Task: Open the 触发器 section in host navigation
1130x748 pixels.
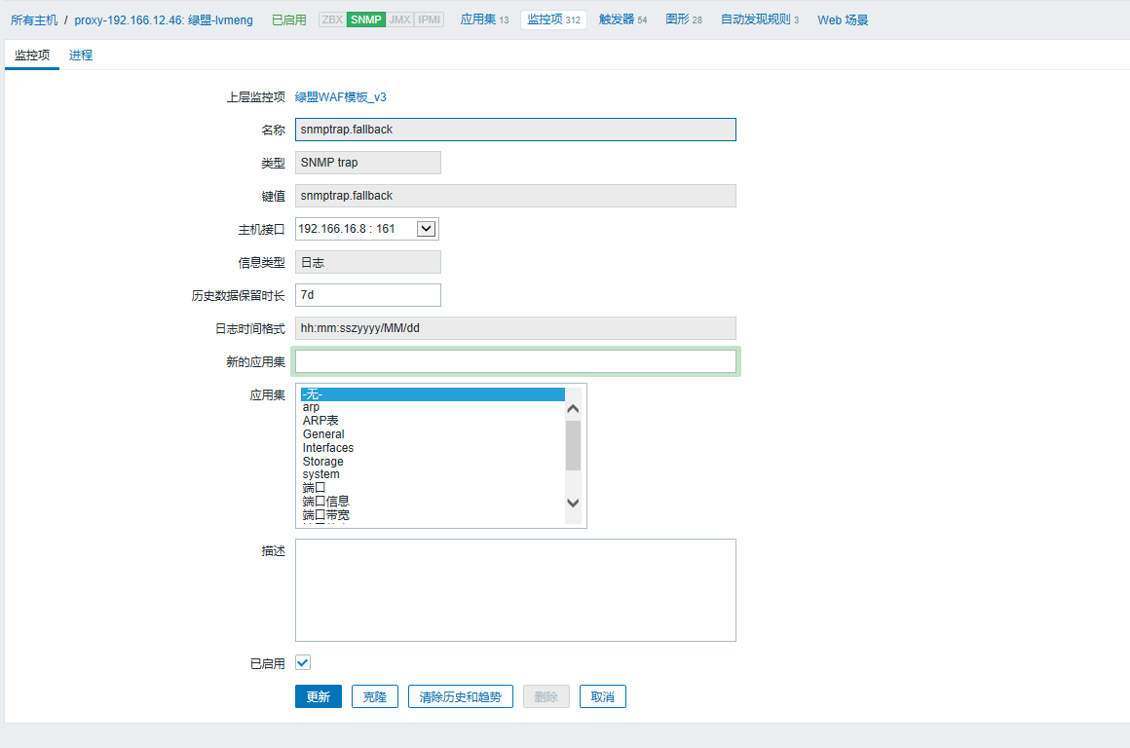Action: point(622,19)
